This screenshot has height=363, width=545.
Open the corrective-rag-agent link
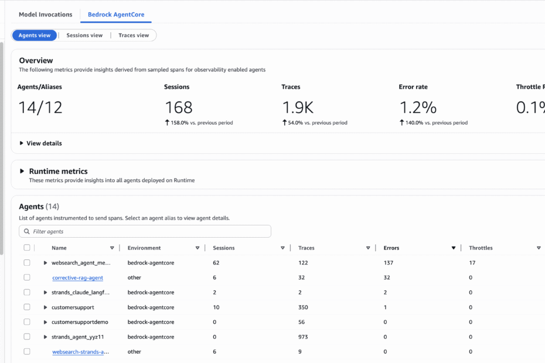point(77,278)
